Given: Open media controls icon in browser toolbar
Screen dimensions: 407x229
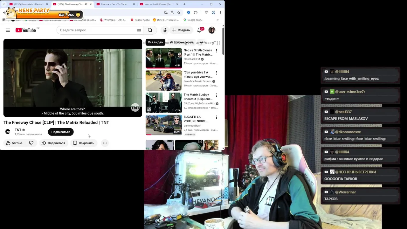Looking at the screenshot, I should [x=206, y=13].
